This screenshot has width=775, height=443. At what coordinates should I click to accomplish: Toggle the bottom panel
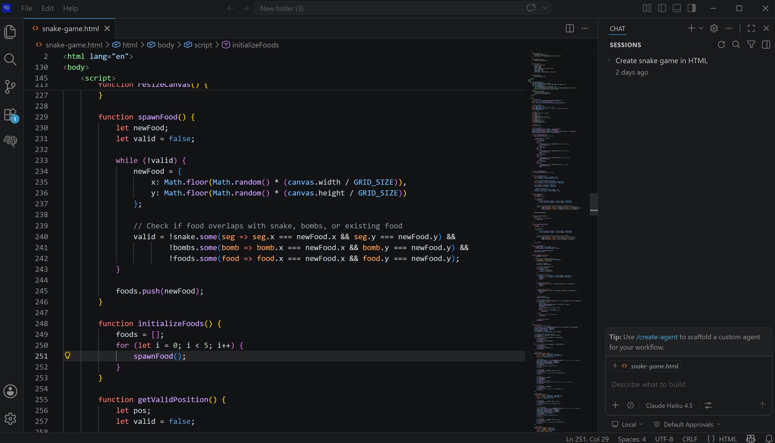pyautogui.click(x=677, y=8)
